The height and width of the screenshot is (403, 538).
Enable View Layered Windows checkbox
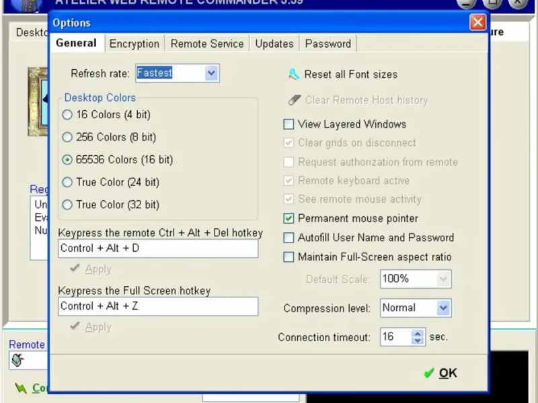[x=289, y=124]
